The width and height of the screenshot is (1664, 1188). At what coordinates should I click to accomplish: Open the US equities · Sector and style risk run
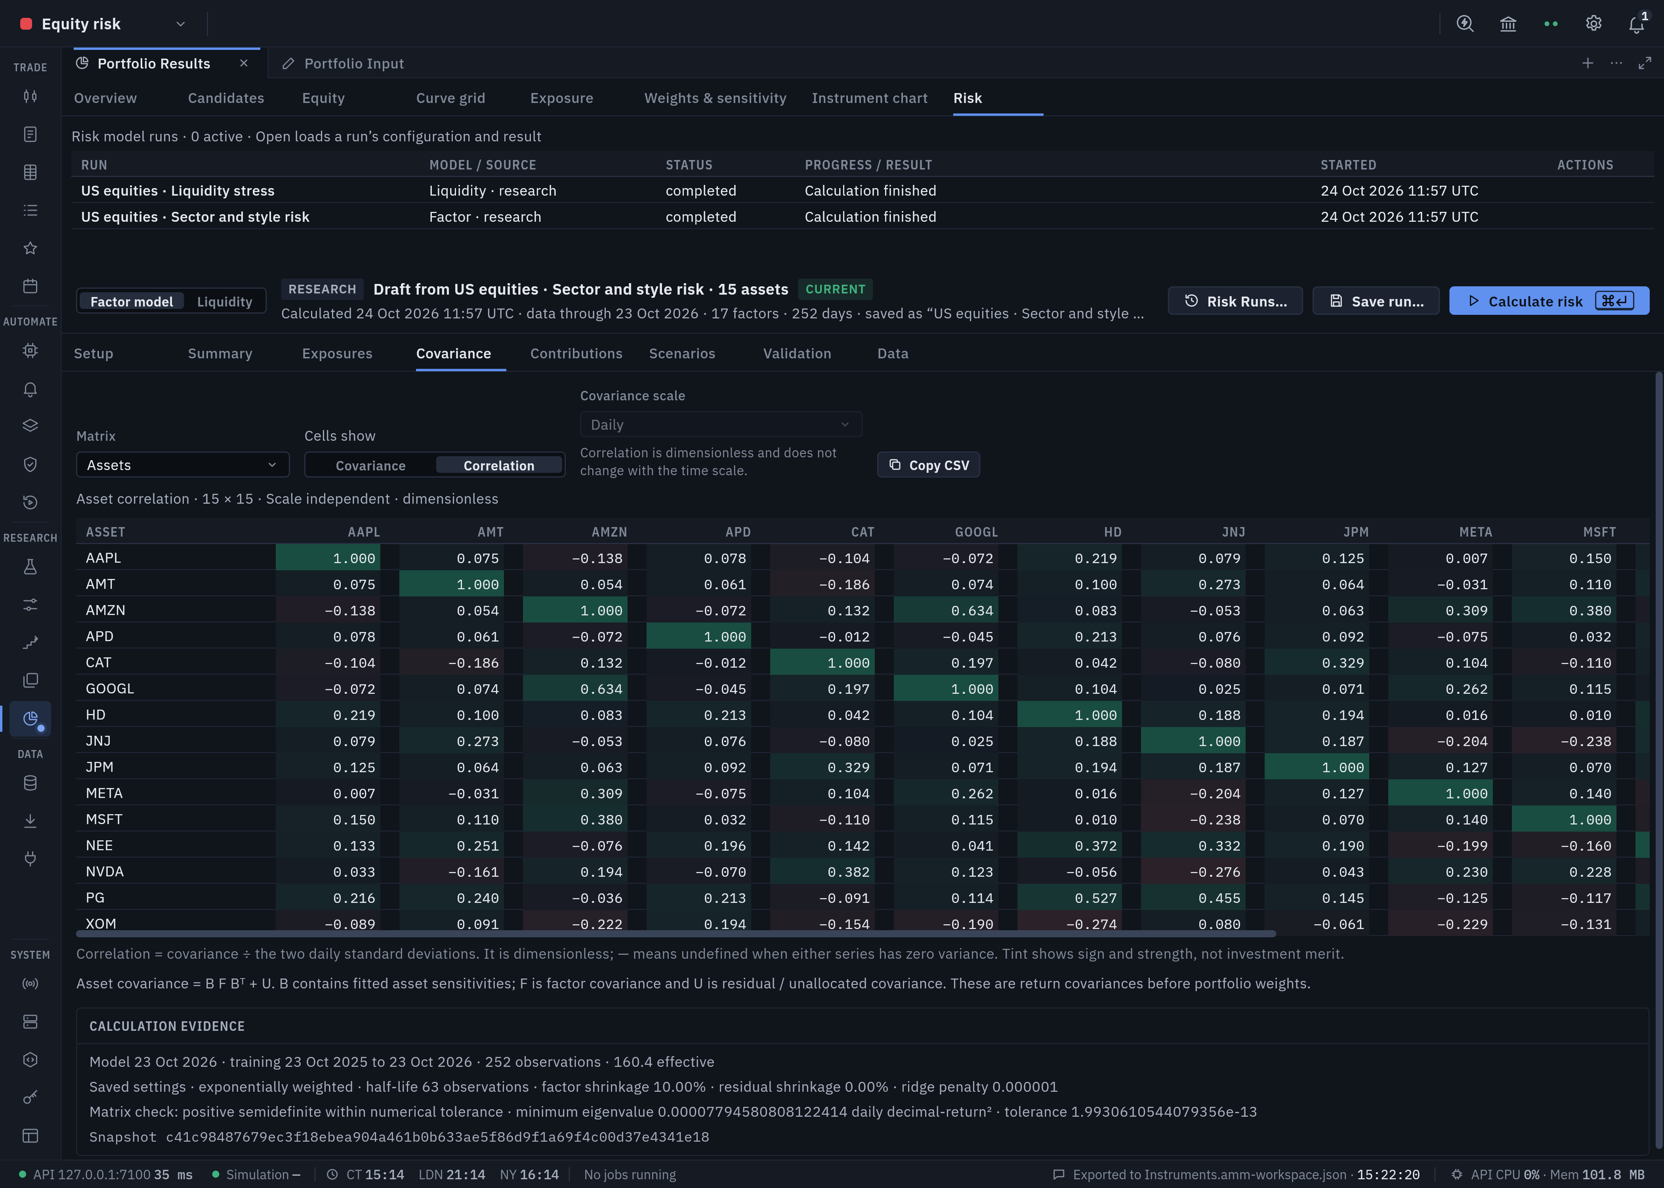[863, 217]
